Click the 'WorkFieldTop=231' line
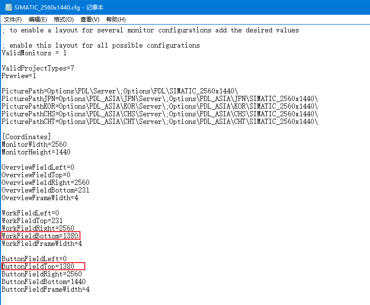Viewport: 370px width, 305px height. pyautogui.click(x=32, y=221)
